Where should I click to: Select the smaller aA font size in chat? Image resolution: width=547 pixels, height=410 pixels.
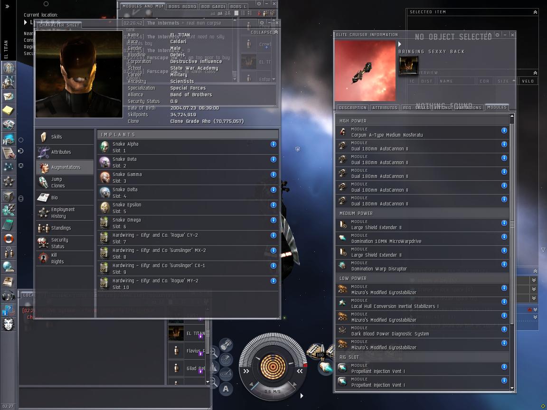coord(213,14)
